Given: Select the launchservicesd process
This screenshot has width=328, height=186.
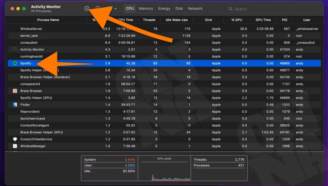Looking at the screenshot, I should pyautogui.click(x=33, y=119).
